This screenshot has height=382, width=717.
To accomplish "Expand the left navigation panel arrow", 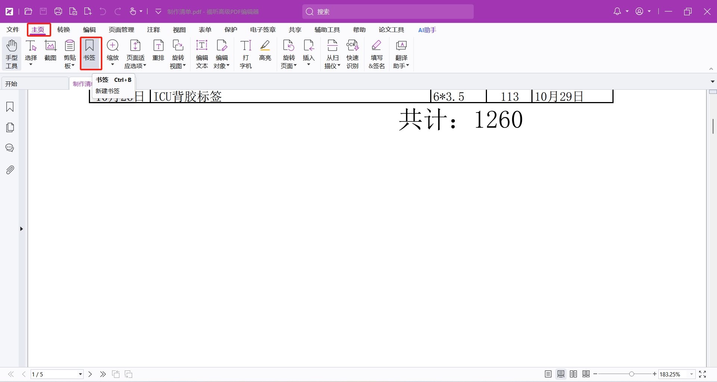I will [21, 229].
